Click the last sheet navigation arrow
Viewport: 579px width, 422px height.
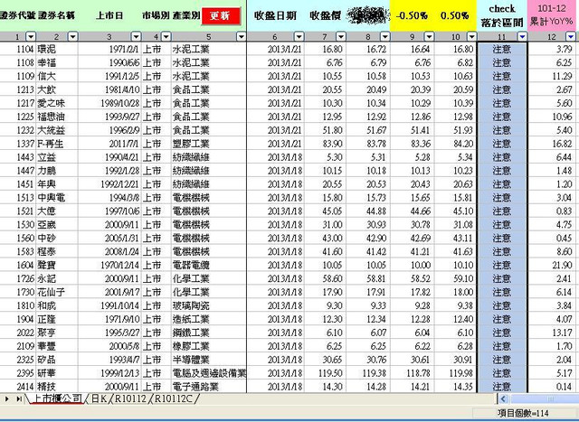[18, 399]
